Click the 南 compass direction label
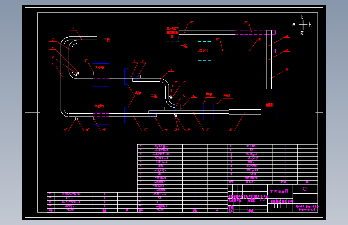This screenshot has height=225, width=348. pos(302,33)
